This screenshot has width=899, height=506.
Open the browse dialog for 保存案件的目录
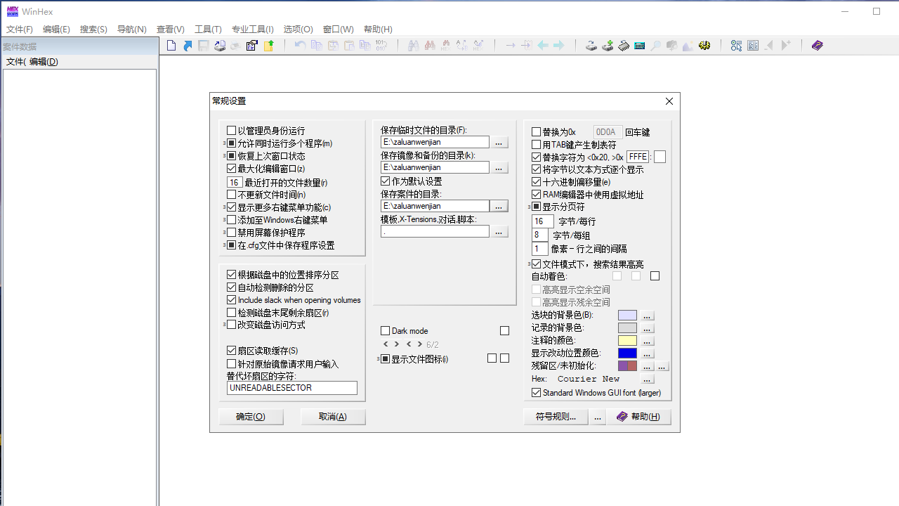point(499,205)
